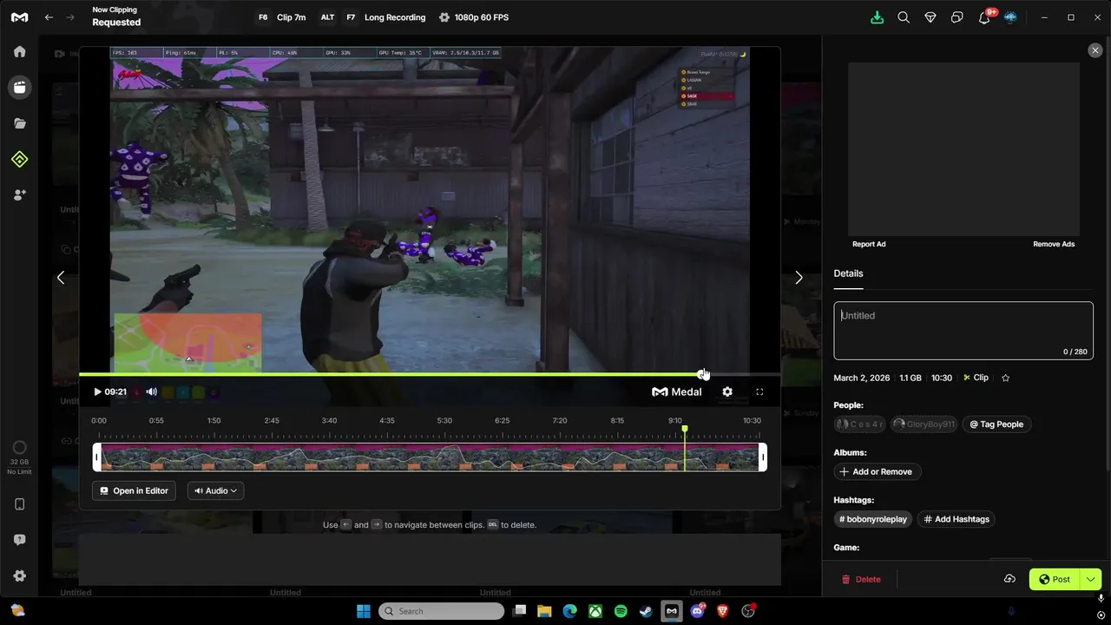Open the green diamond sidebar icon
The image size is (1111, 625).
(19, 160)
